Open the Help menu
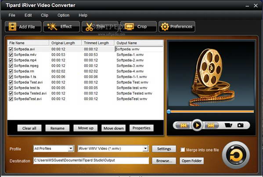263x177 pixels. [83, 15]
